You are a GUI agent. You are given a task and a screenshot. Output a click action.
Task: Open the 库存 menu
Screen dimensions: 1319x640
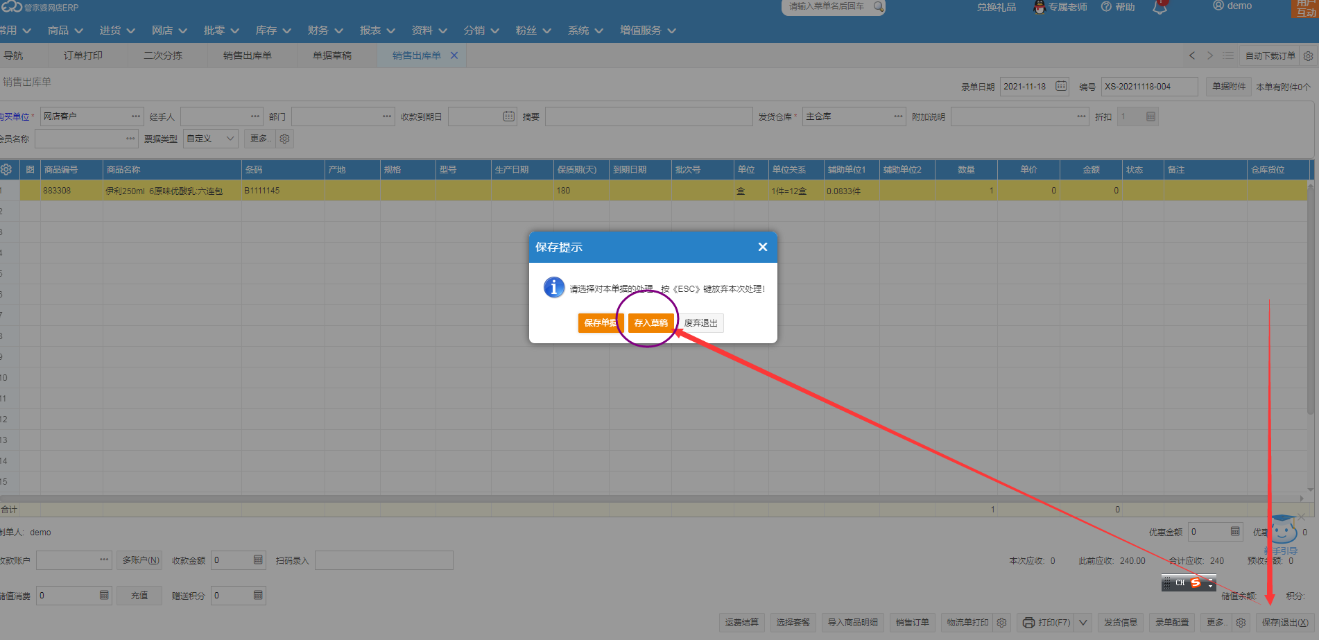tap(273, 31)
